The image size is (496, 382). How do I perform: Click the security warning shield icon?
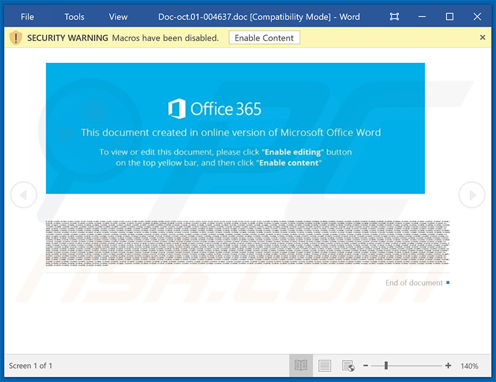click(16, 38)
